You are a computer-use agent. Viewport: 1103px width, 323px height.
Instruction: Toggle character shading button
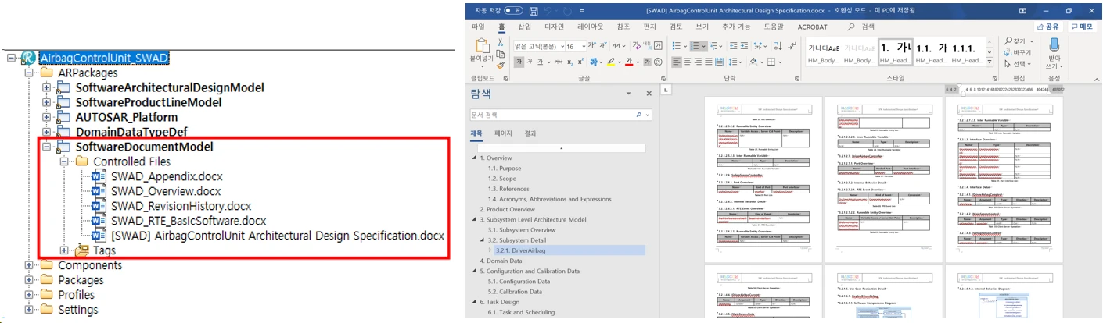[647, 62]
